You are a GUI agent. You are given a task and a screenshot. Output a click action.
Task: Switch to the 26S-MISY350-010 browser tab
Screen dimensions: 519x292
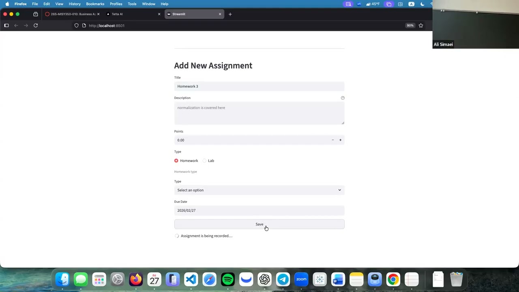(x=72, y=14)
